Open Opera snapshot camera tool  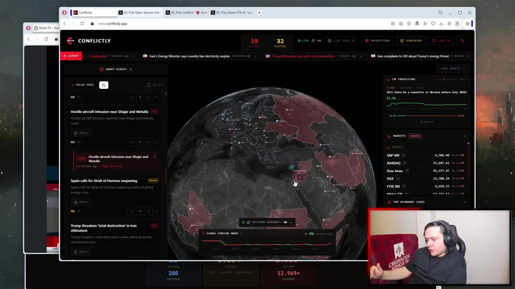coord(401,24)
